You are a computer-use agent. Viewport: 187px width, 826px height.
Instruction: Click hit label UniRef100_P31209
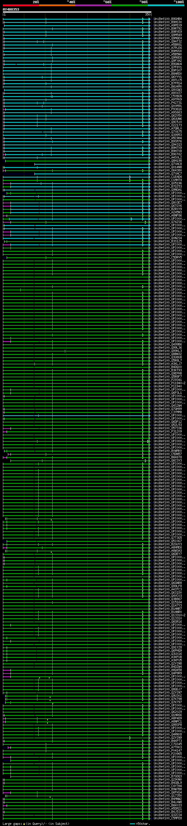click(x=168, y=432)
